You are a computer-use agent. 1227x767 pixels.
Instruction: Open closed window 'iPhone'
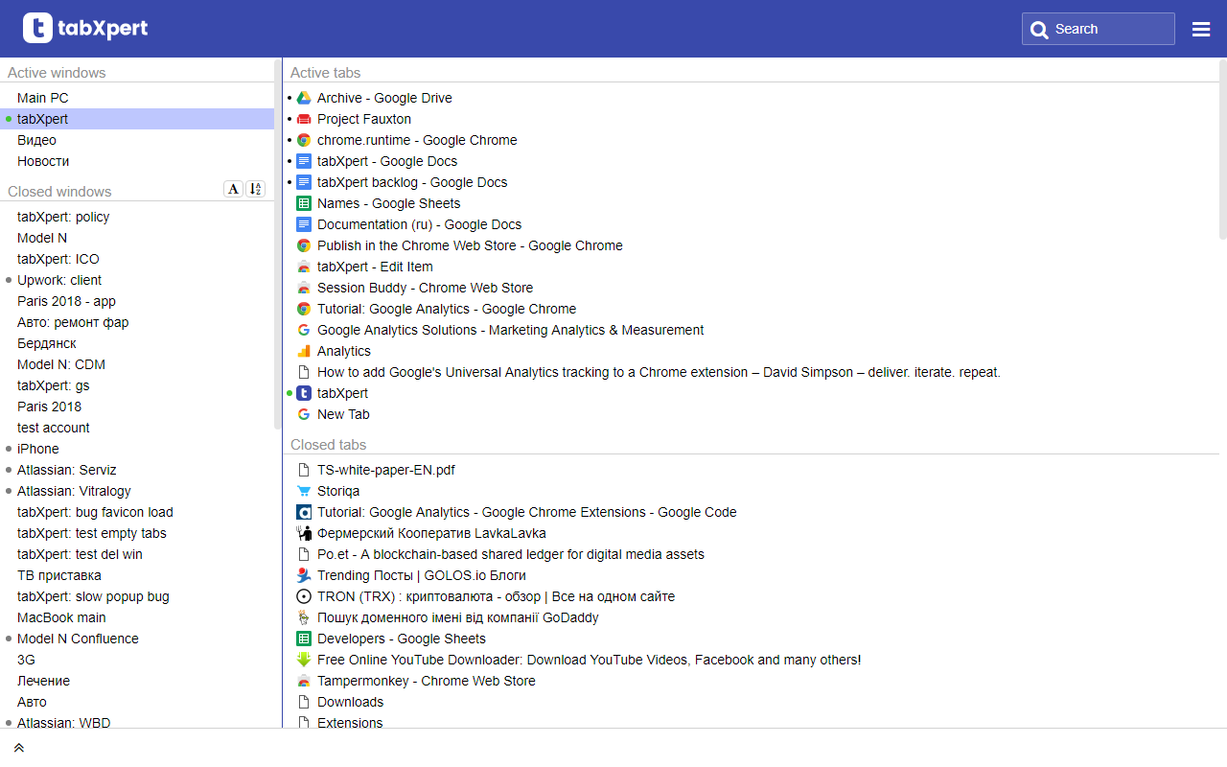tap(137, 449)
